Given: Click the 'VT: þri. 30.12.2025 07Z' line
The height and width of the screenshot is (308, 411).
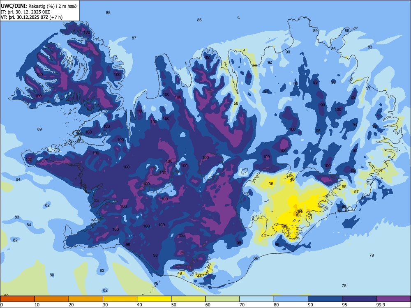Looking at the screenshot, I should point(25,17).
